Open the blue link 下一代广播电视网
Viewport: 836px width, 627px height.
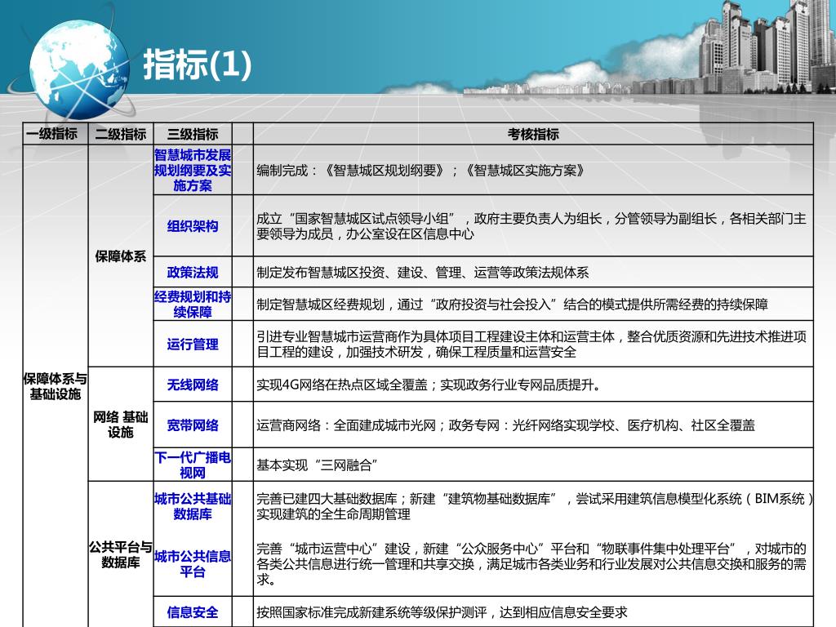click(193, 465)
